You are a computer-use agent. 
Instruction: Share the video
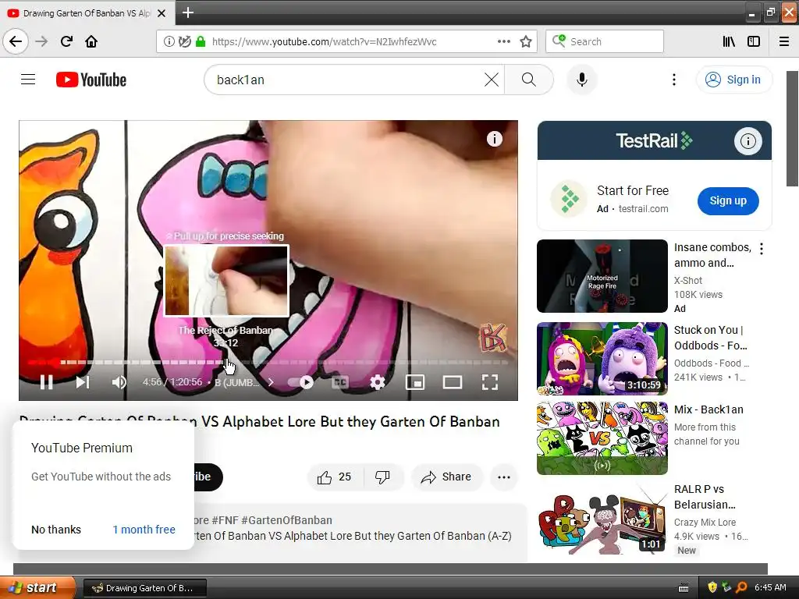[446, 477]
